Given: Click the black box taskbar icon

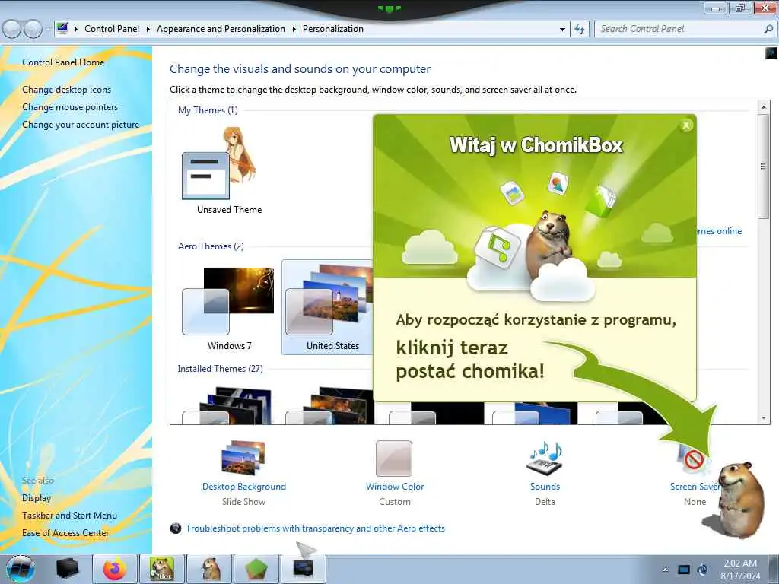Looking at the screenshot, I should click(68, 569).
